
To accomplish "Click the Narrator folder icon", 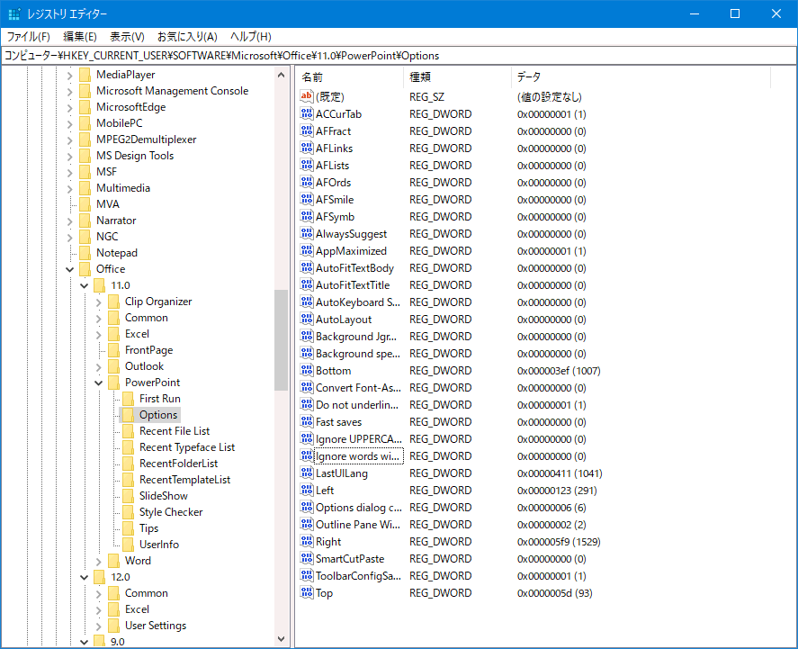I will coord(85,221).
